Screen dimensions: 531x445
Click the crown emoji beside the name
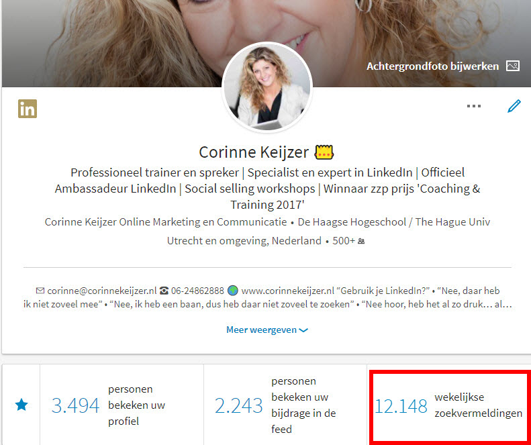click(324, 152)
